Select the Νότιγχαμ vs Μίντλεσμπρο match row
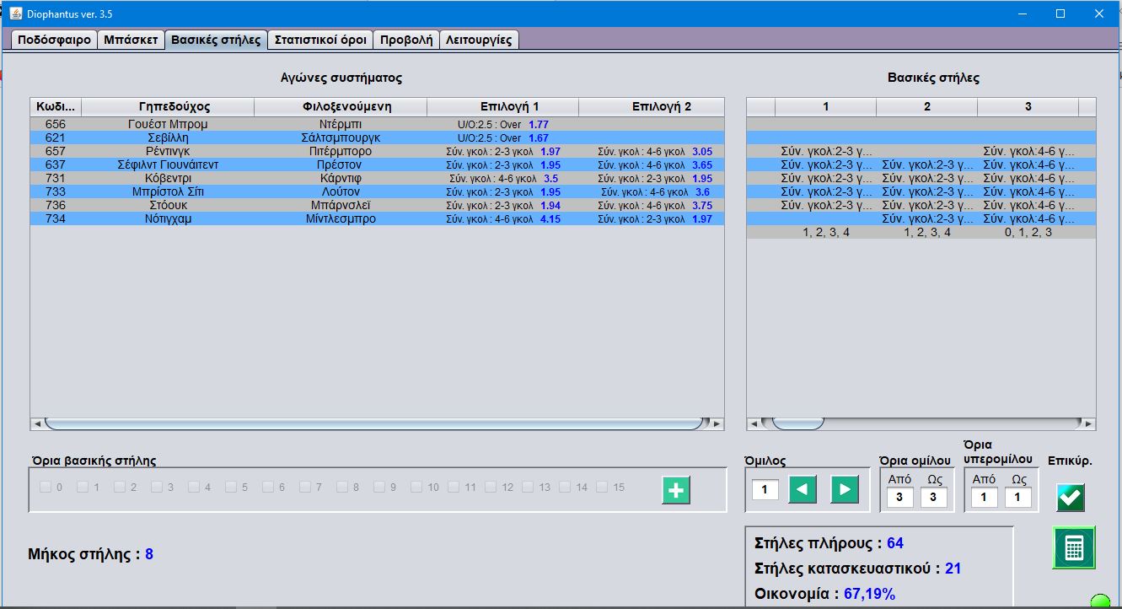The image size is (1122, 609). click(x=377, y=218)
